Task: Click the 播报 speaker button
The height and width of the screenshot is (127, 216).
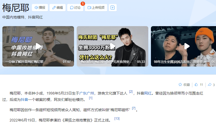Action: pyautogui.click(x=40, y=8)
